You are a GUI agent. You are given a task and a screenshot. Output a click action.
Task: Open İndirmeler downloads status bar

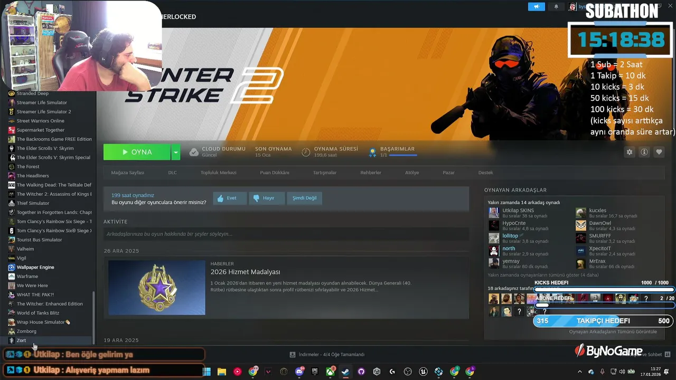(x=327, y=355)
